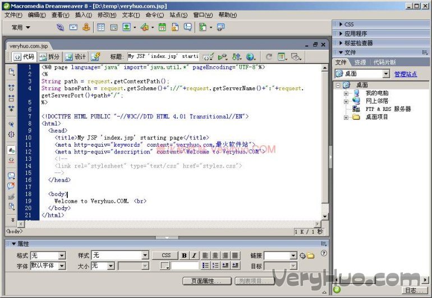This screenshot has height=298, width=432.
Task: Click the Open Documents coding toolbar icon
Action: point(11,72)
